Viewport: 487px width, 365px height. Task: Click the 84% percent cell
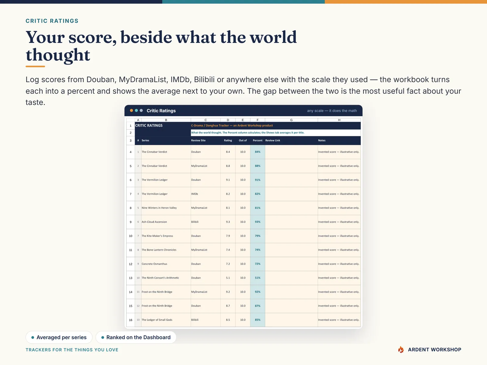coord(258,152)
